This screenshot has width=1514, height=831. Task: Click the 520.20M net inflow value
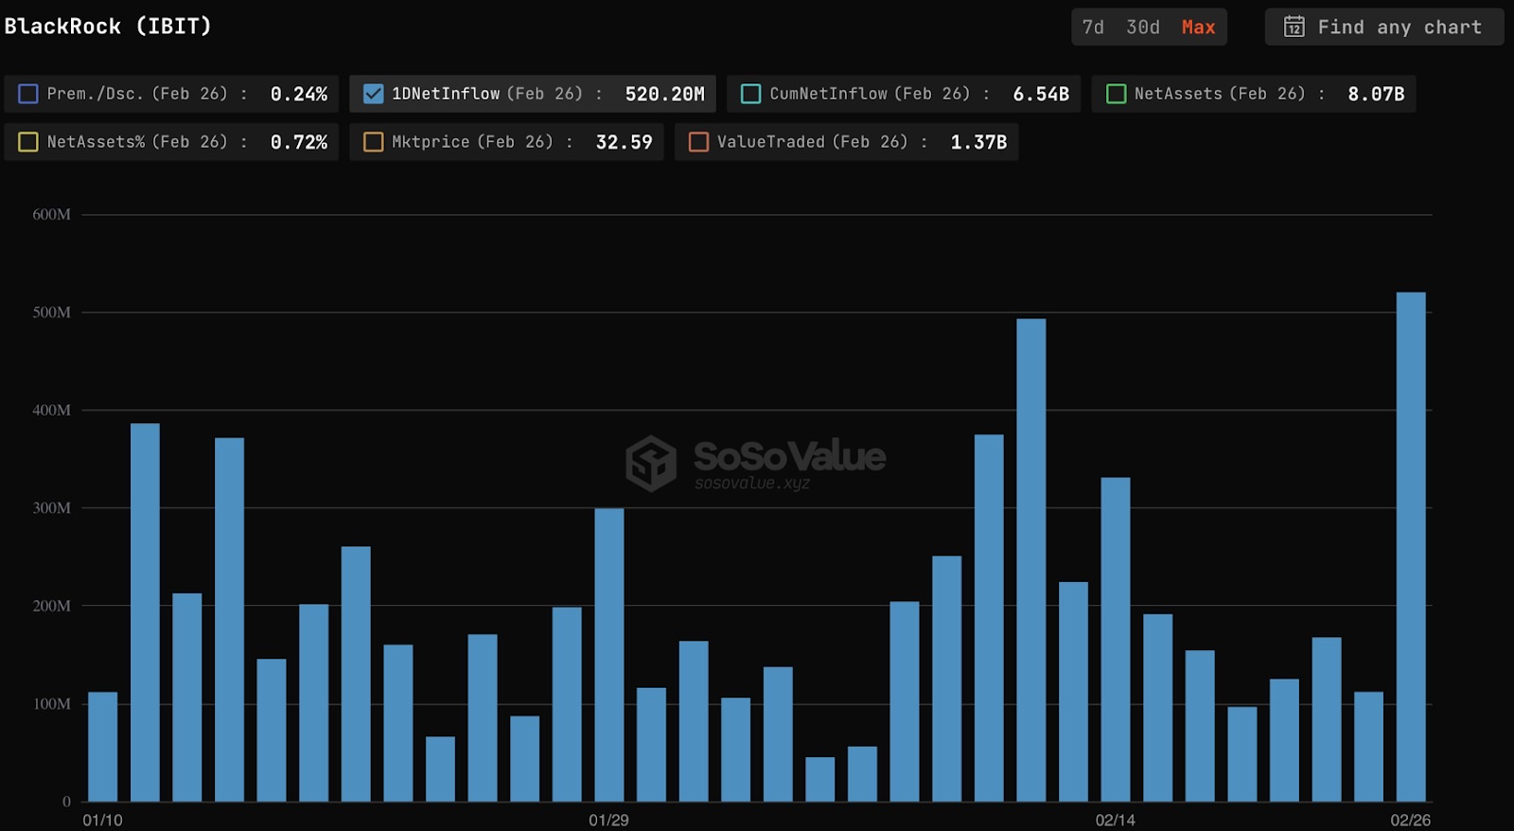pos(664,94)
